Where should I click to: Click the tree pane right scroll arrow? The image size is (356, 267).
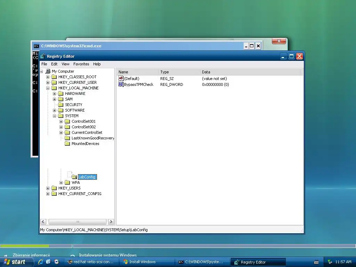point(111,221)
